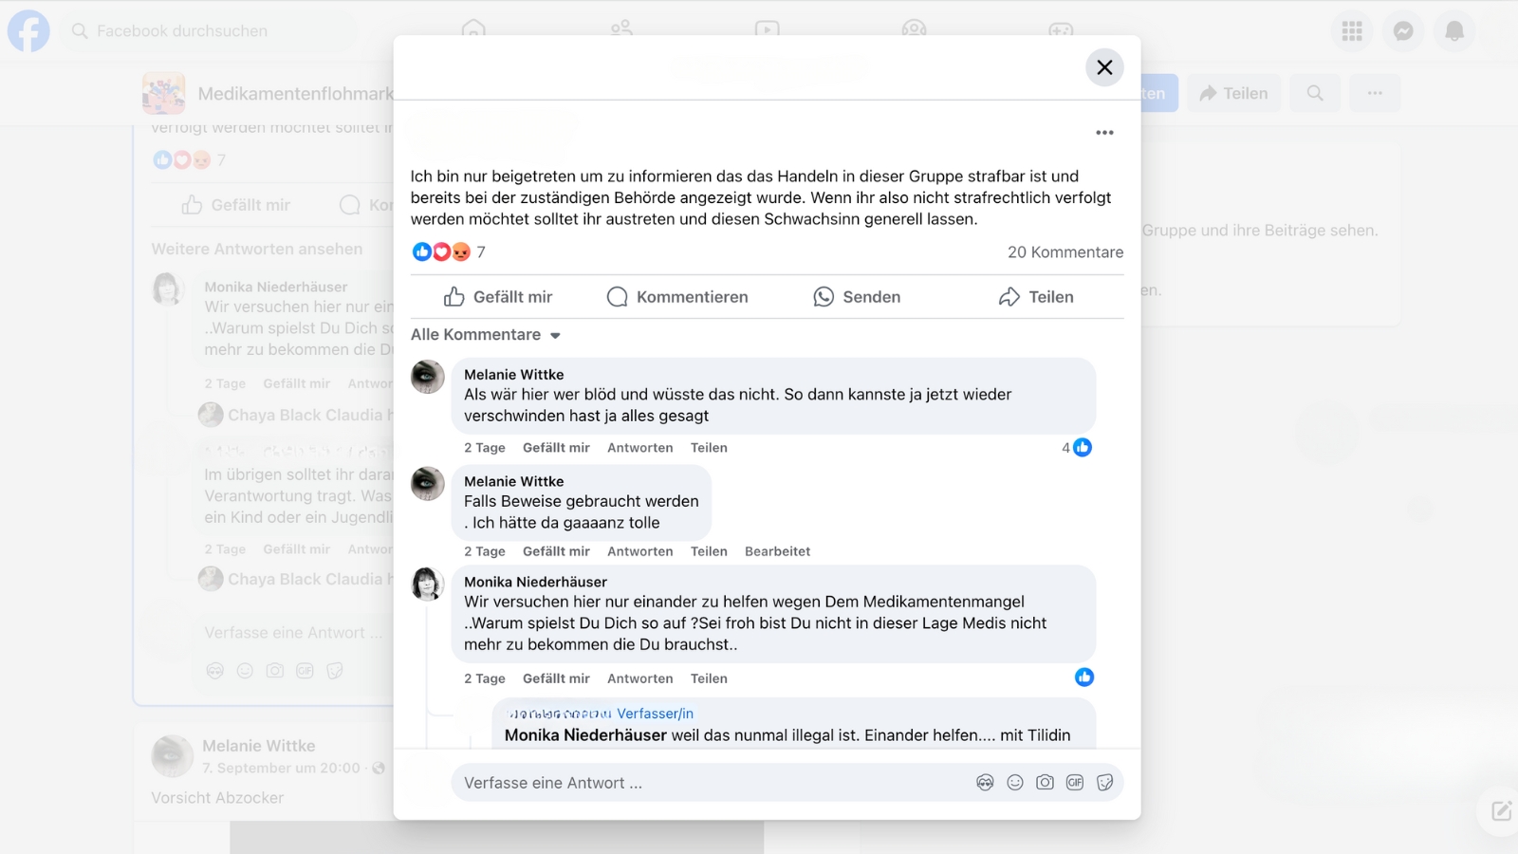The image size is (1518, 854).
Task: Toggle Gefällt mir on the post
Action: point(498,297)
